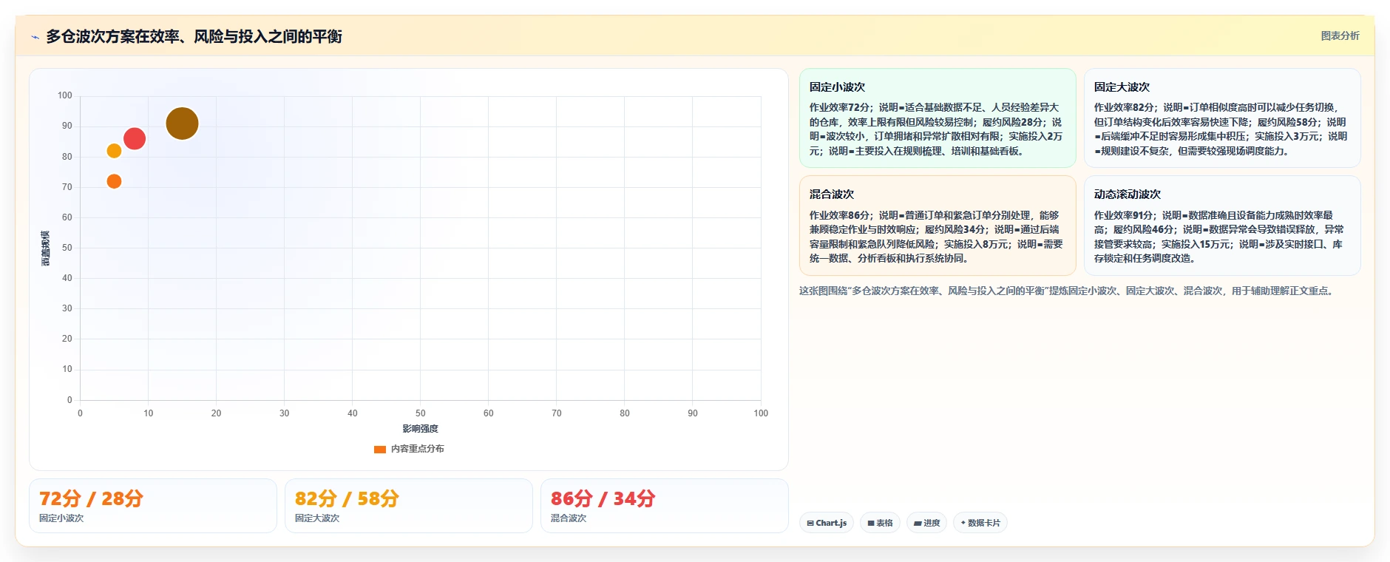Click the large brown bubble in the chart
The image size is (1390, 562).
point(182,123)
